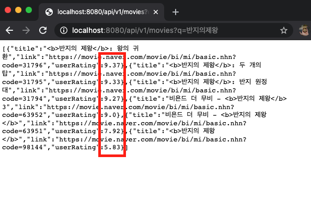The width and height of the screenshot is (311, 203).
Task: Select the localhost:8080/api/v1/movies tab
Action: pyautogui.click(x=101, y=12)
